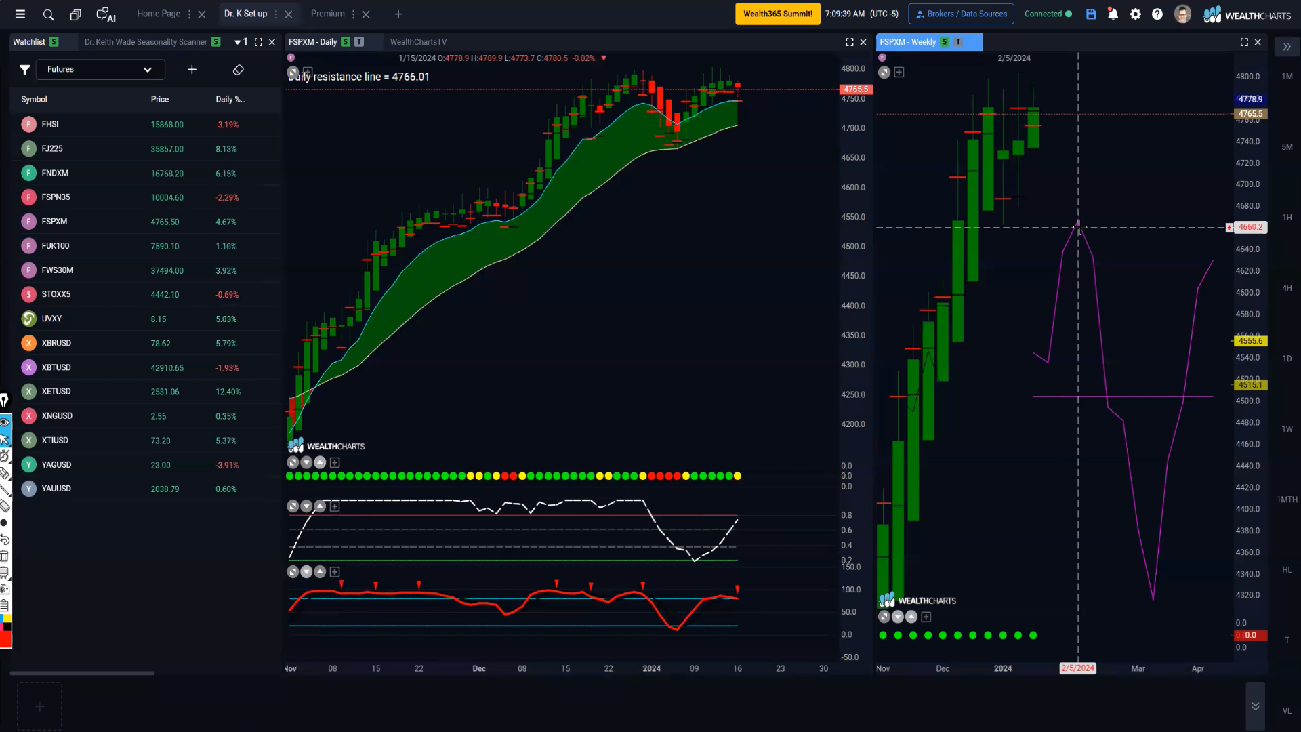Open the WealthChartsTV tab
This screenshot has width=1301, height=732.
click(418, 42)
